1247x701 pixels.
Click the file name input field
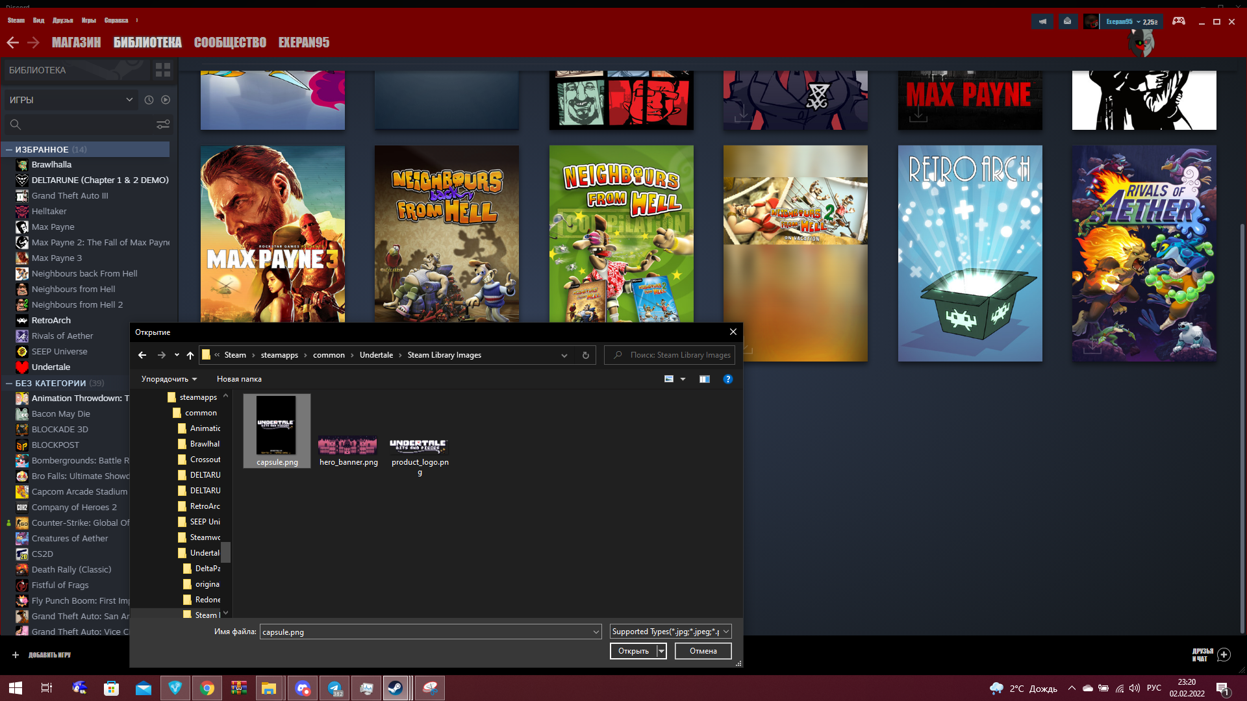tap(425, 632)
